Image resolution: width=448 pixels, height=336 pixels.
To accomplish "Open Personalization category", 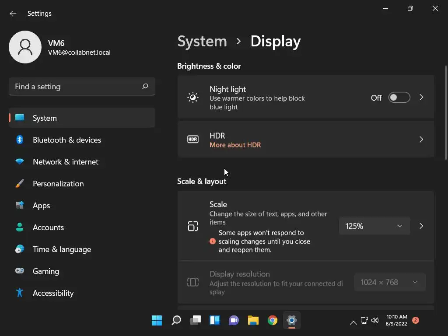I will pos(82,183).
